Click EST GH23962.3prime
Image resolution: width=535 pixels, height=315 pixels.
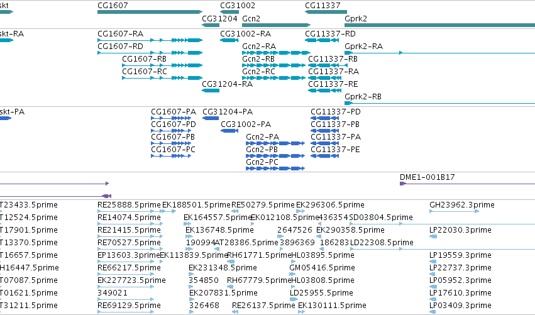click(x=454, y=211)
